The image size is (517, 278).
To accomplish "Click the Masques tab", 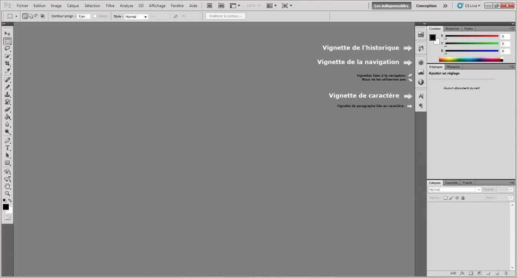I will (x=453, y=66).
